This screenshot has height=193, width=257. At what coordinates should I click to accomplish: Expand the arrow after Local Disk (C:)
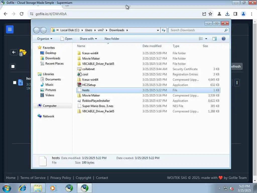point(82,30)
